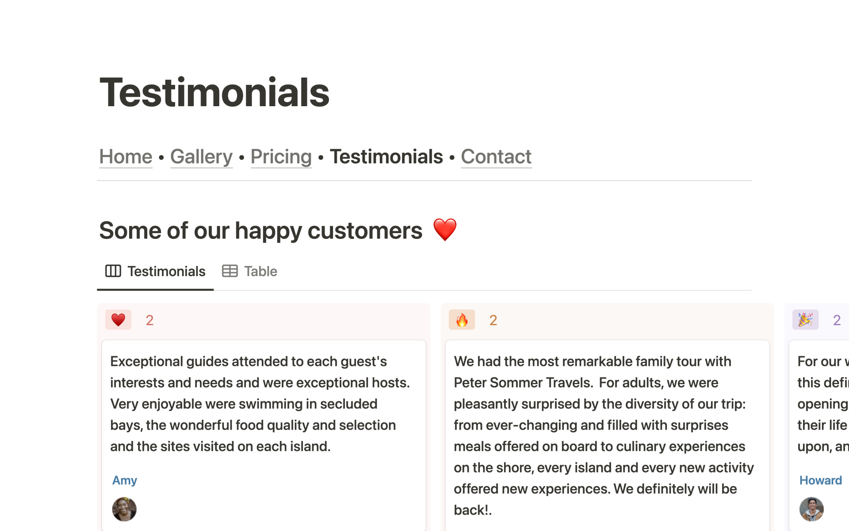Click the table grid icon
The width and height of the screenshot is (849, 531).
click(x=229, y=271)
